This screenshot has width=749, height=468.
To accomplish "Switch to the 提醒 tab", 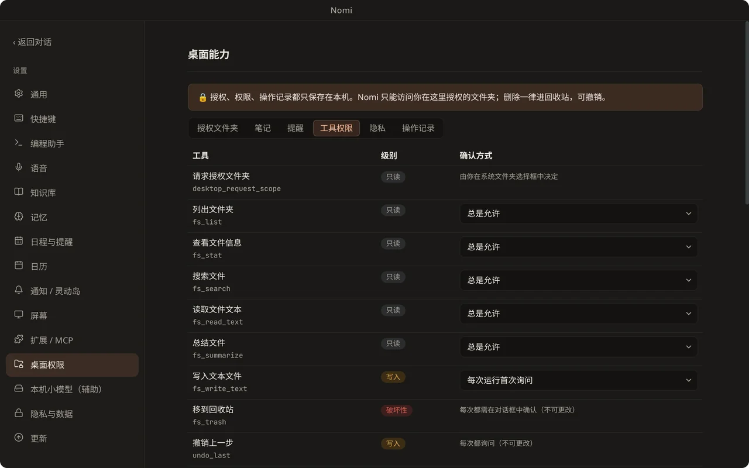I will 296,128.
